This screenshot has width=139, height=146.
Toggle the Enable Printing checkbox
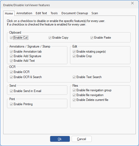point(11,104)
